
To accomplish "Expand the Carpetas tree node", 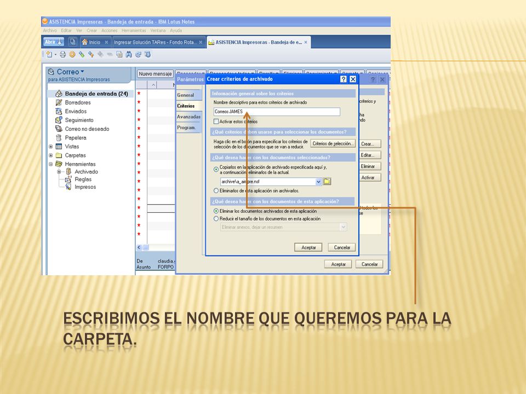I will coord(50,155).
